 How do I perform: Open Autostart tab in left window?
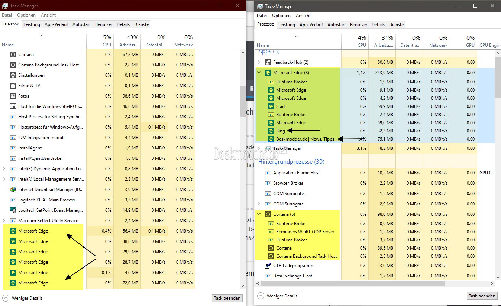click(x=81, y=24)
